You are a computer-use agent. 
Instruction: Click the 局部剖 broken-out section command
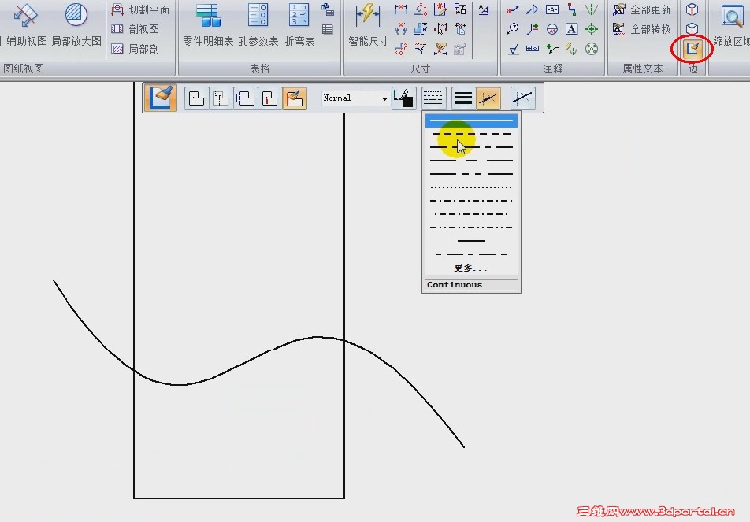[135, 49]
